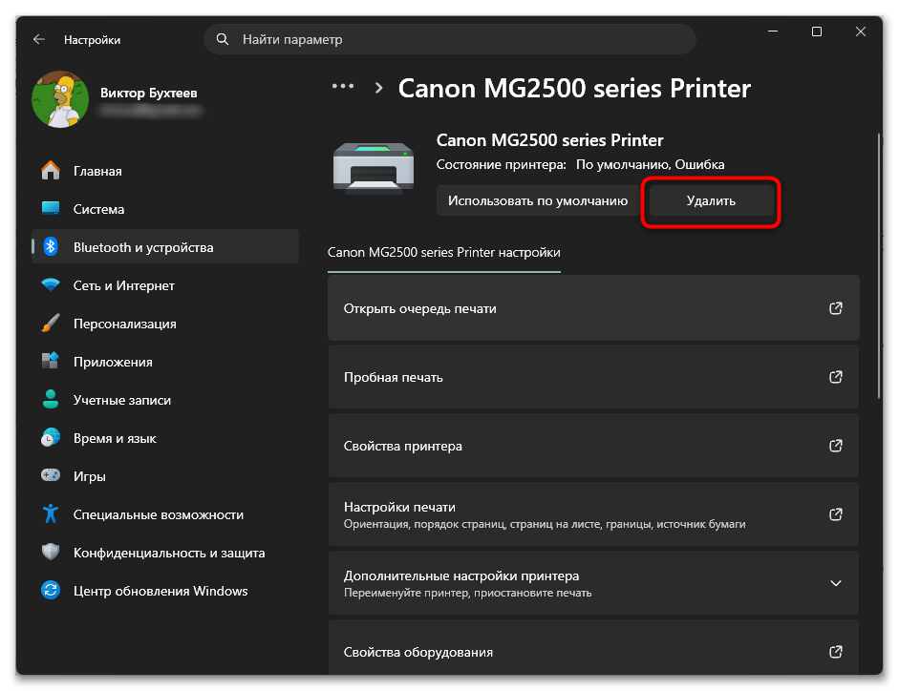Click the Windows Update icon in sidebar
This screenshot has height=691, width=899.
(51, 590)
